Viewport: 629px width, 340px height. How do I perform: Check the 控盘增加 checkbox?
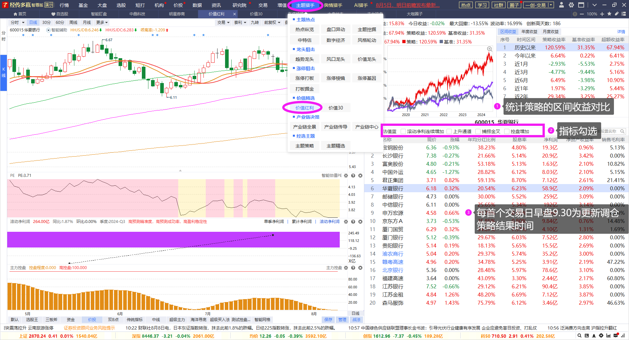click(x=507, y=131)
